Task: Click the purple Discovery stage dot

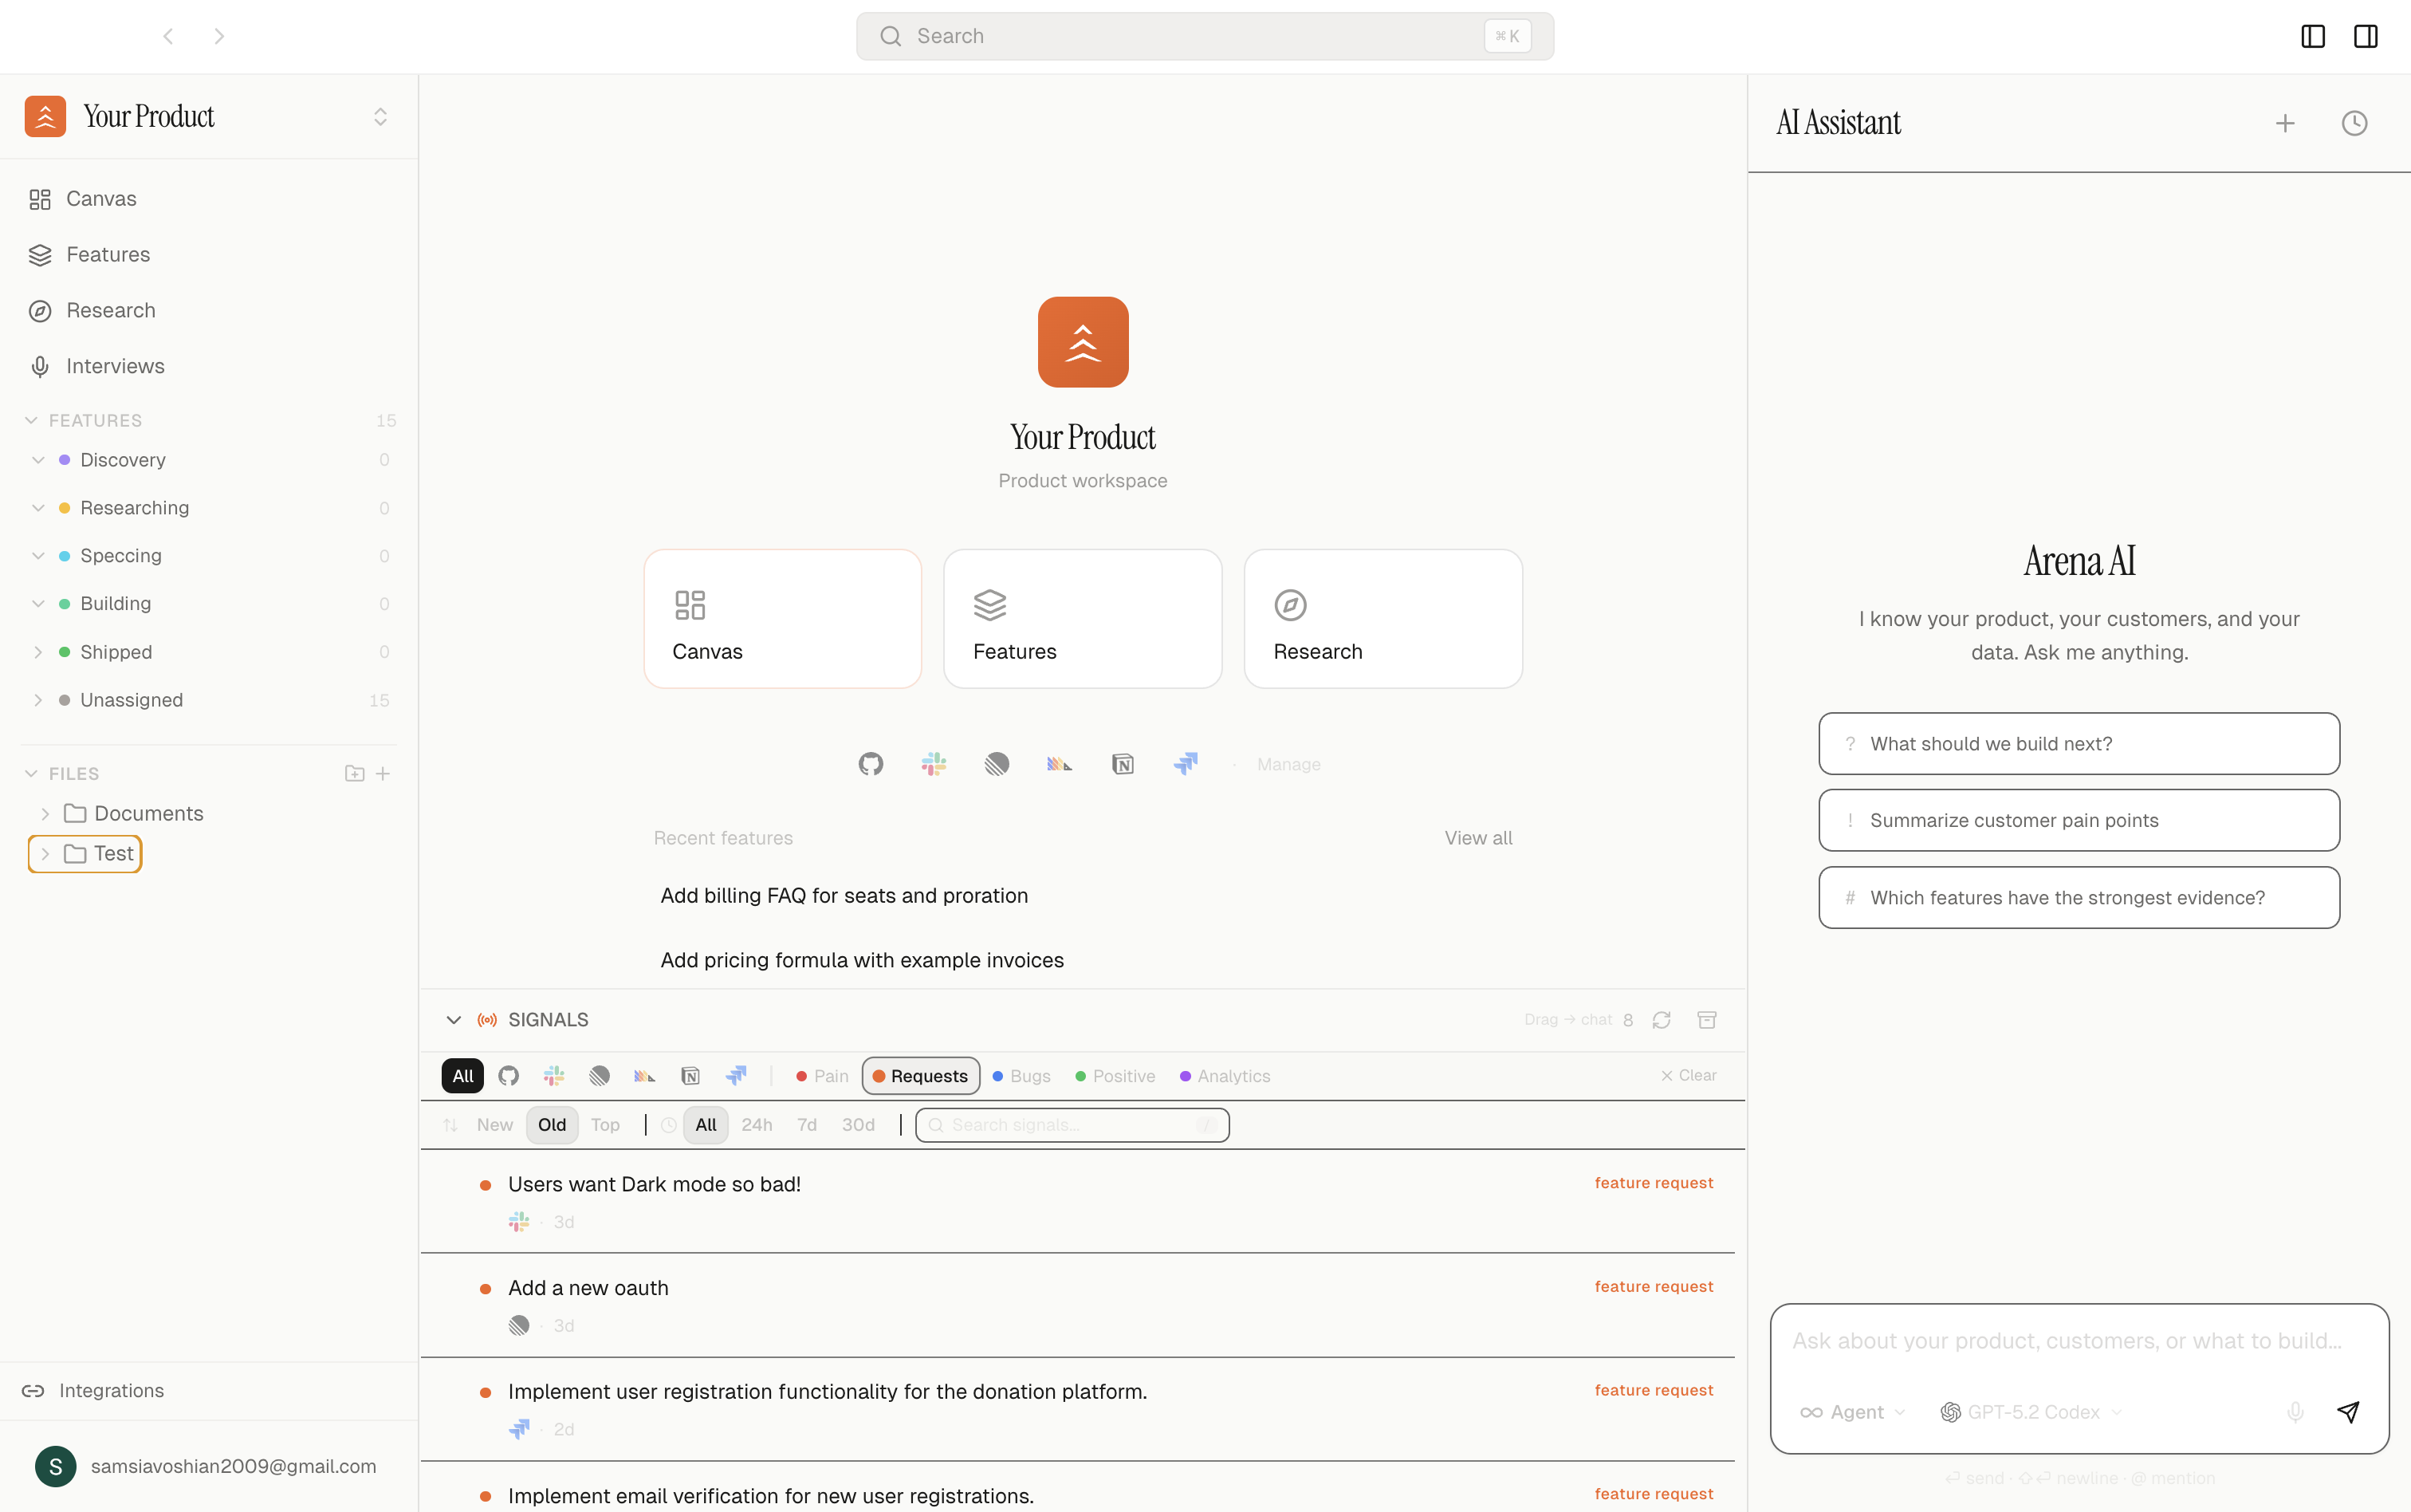Action: (64, 460)
